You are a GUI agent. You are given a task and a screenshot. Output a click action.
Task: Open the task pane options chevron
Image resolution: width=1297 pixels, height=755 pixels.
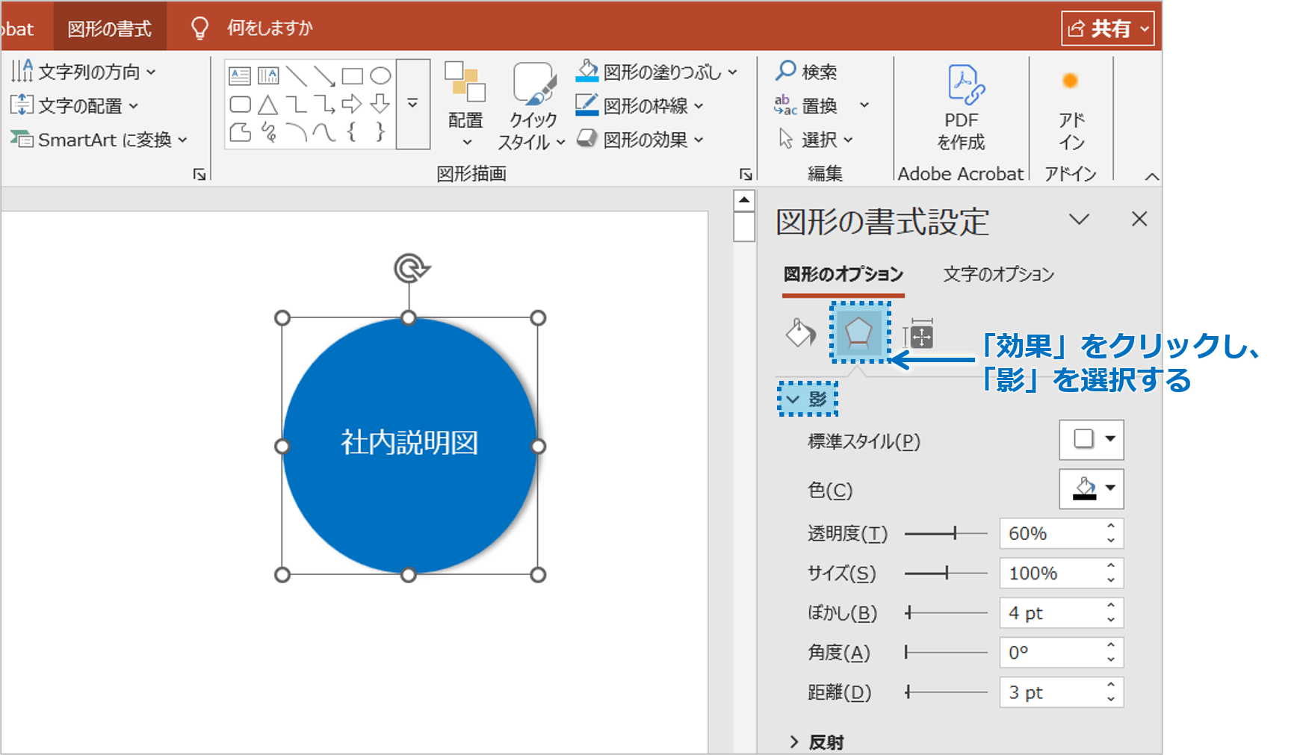pos(1079,219)
